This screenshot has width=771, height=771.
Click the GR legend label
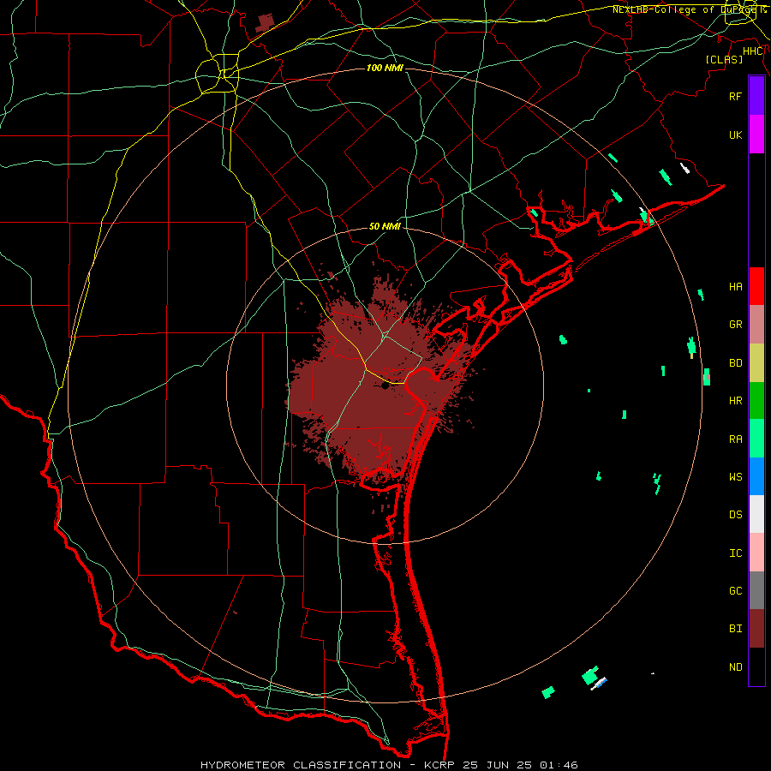click(736, 325)
